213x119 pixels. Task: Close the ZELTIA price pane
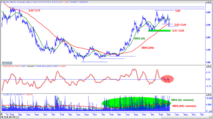[211, 2]
